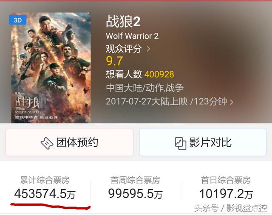Tap the chart compare icon beside 影片对比

(x=180, y=143)
